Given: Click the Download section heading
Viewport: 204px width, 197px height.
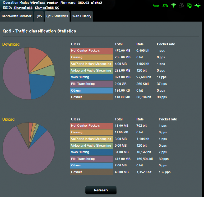Looking at the screenshot, I should pyautogui.click(x=11, y=44).
